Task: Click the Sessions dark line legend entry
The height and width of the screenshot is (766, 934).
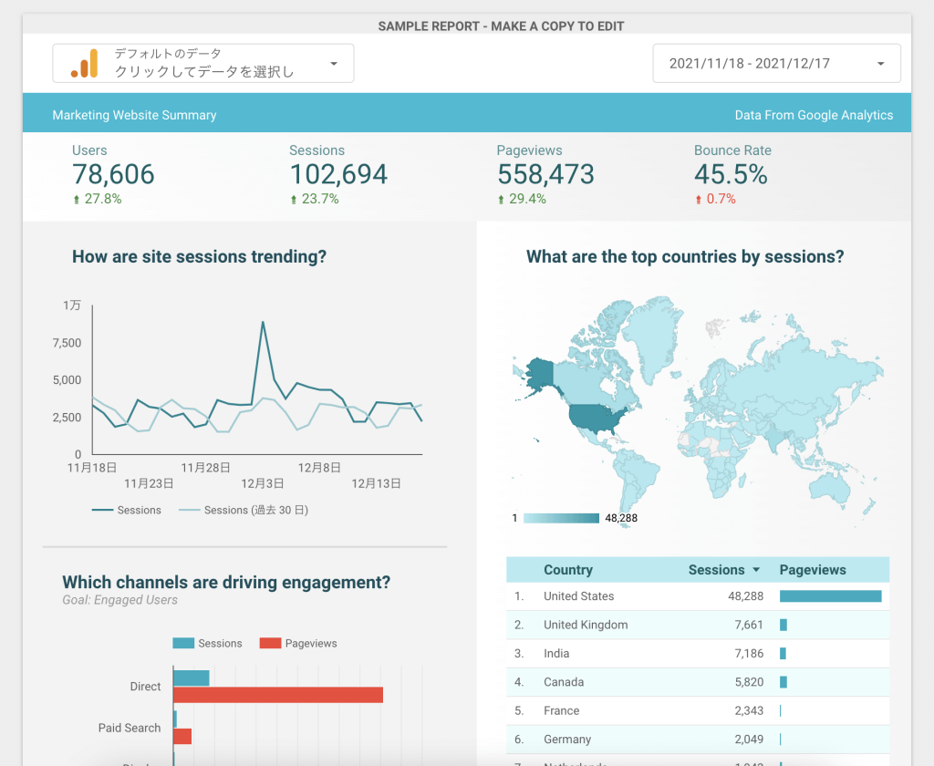Action: coord(126,510)
